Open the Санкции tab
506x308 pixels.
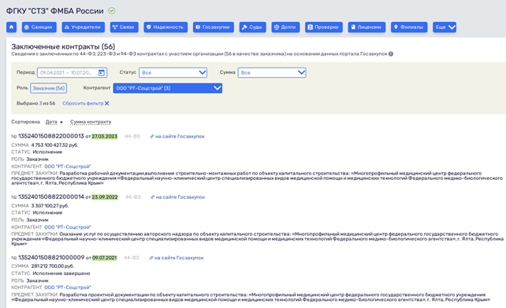click(39, 27)
